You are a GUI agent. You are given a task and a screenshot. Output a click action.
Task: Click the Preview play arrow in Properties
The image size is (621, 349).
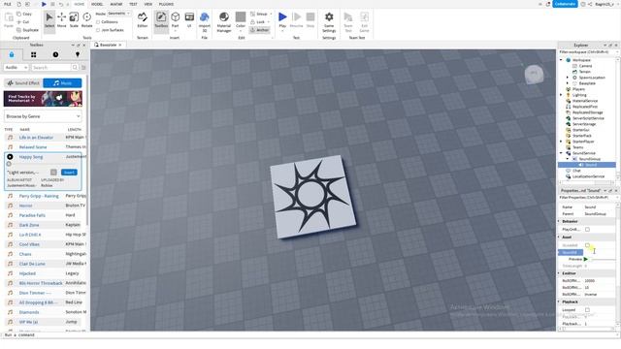pos(586,259)
